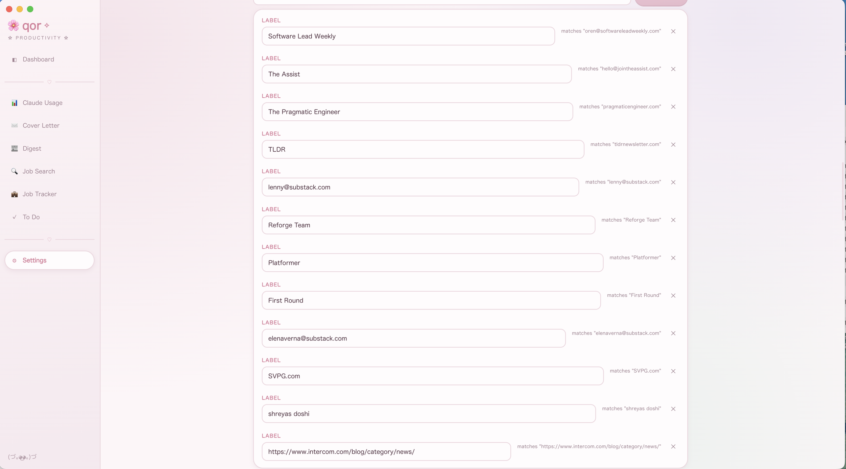Click the SVPG.com label field
Image resolution: width=846 pixels, height=469 pixels.
pyautogui.click(x=432, y=376)
